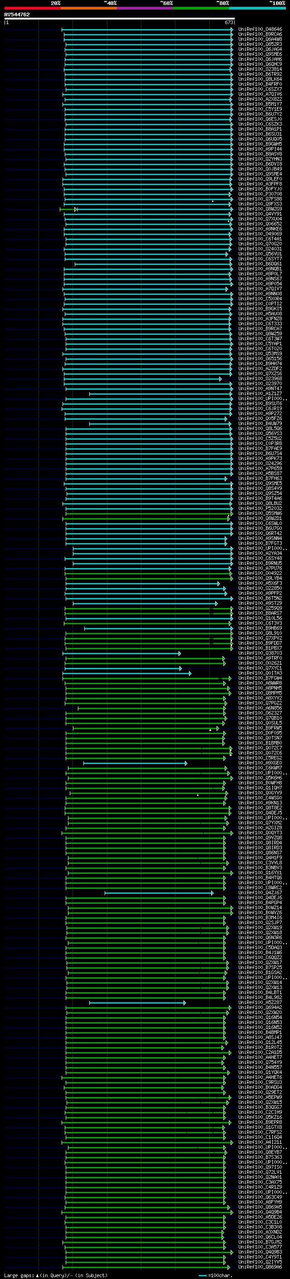Select hit UniRef100_A8FYH9
Screen dimensions: 290x1279
click(x=260, y=1202)
